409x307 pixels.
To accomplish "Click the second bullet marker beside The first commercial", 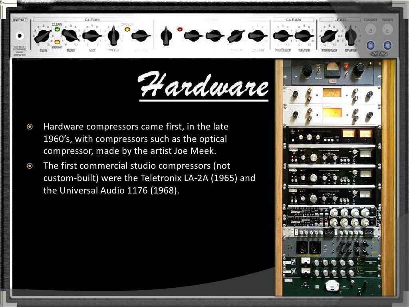I will (30, 166).
